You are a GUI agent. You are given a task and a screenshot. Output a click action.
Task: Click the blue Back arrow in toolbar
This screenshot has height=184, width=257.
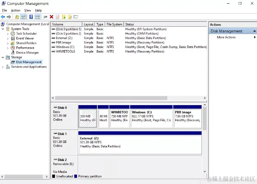tap(3, 17)
